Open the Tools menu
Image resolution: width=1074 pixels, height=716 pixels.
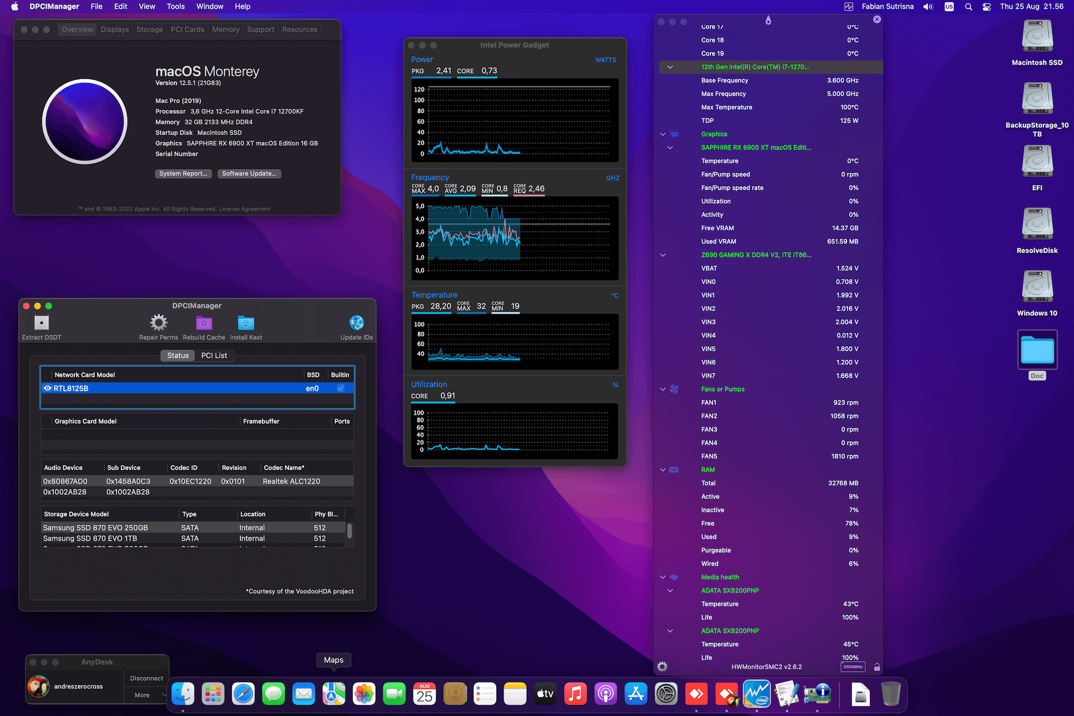(x=175, y=6)
